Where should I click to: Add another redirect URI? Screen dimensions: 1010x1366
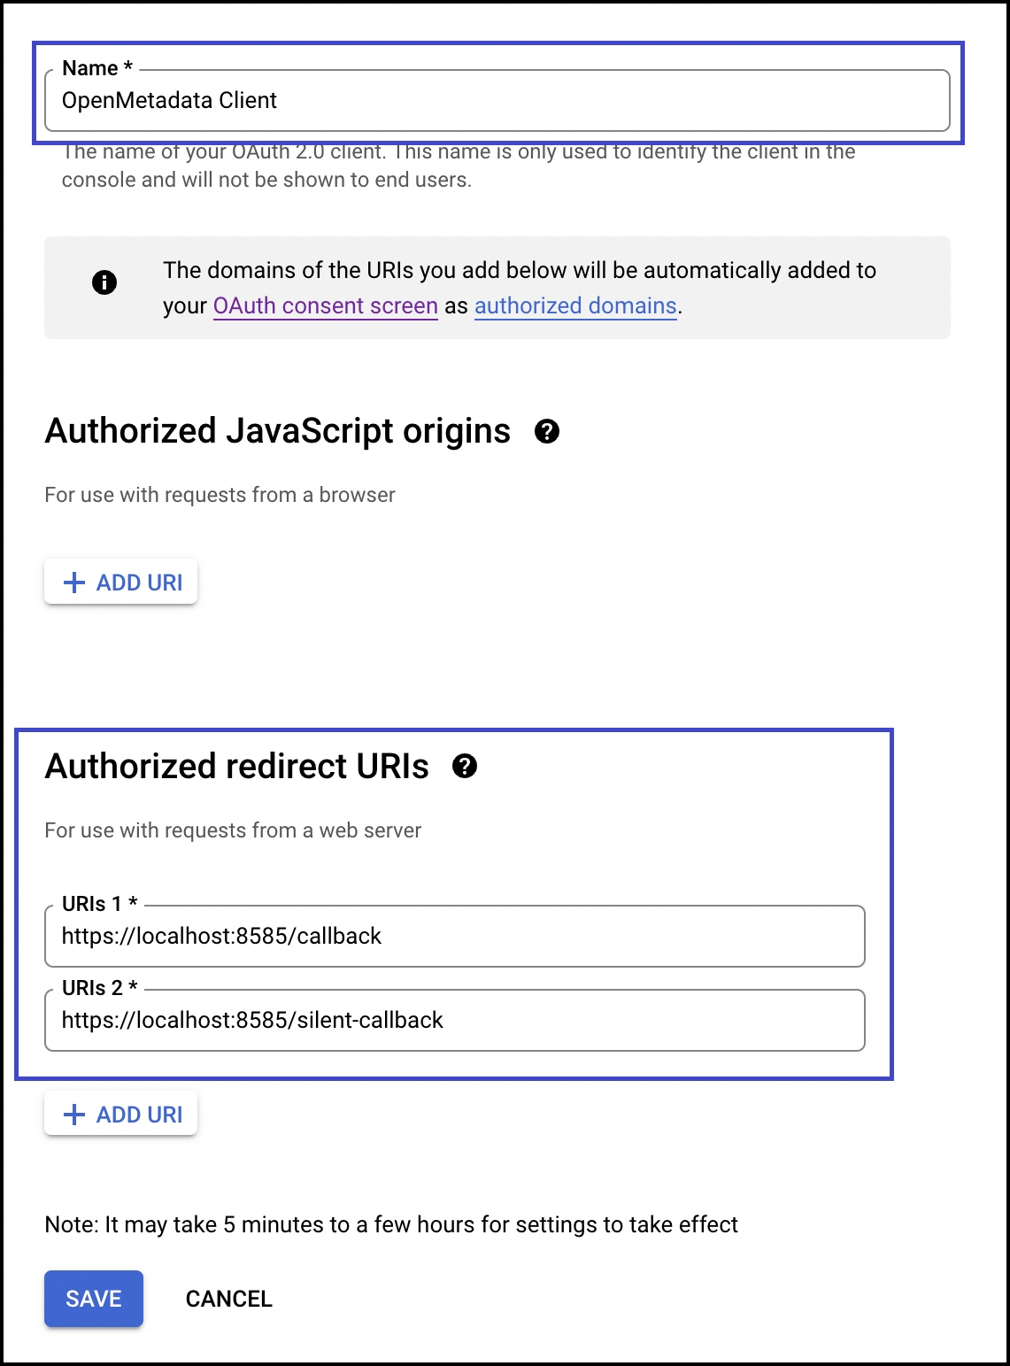[x=120, y=1114]
